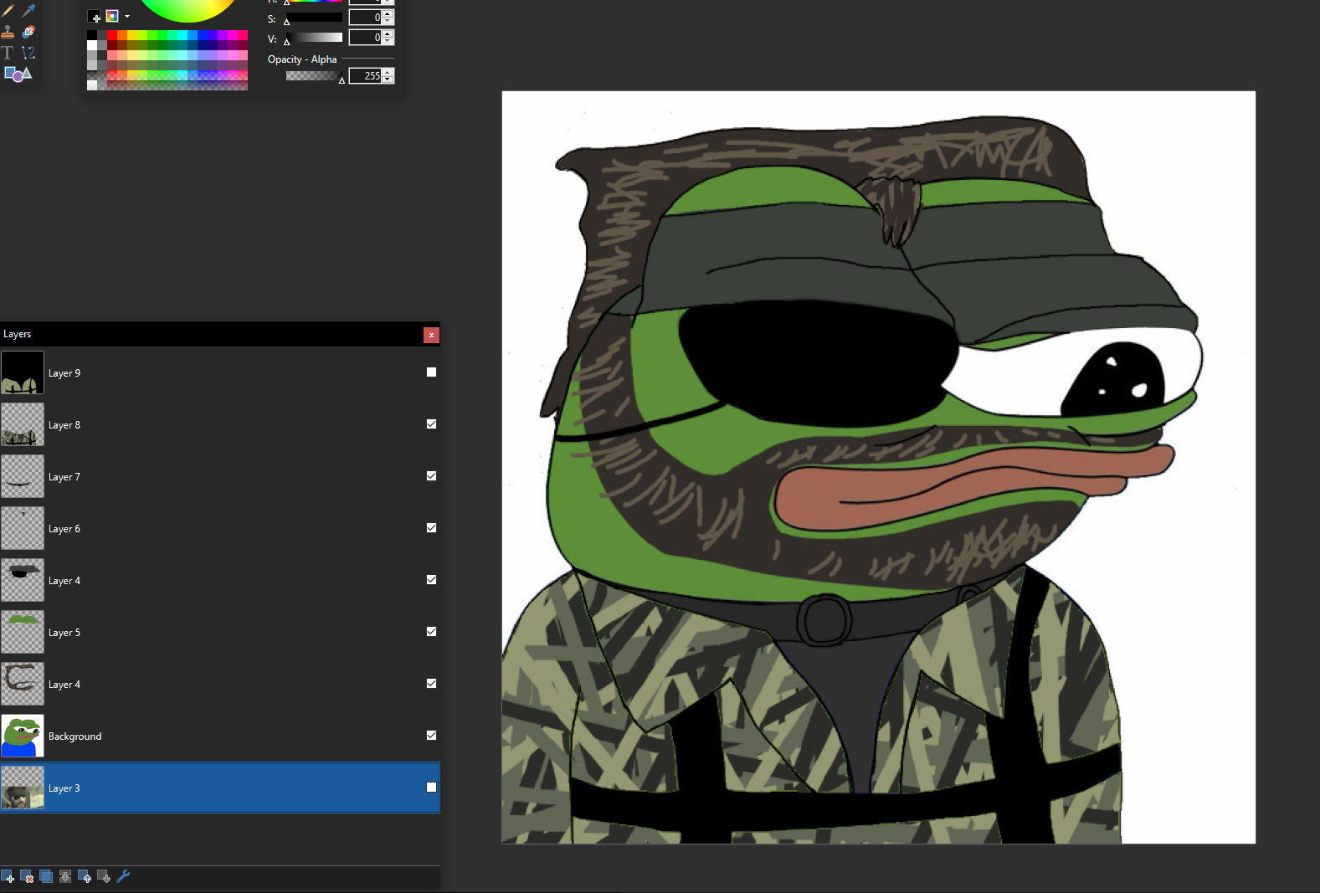Click the Layer 3 name
The height and width of the screenshot is (893, 1320).
pyautogui.click(x=64, y=788)
